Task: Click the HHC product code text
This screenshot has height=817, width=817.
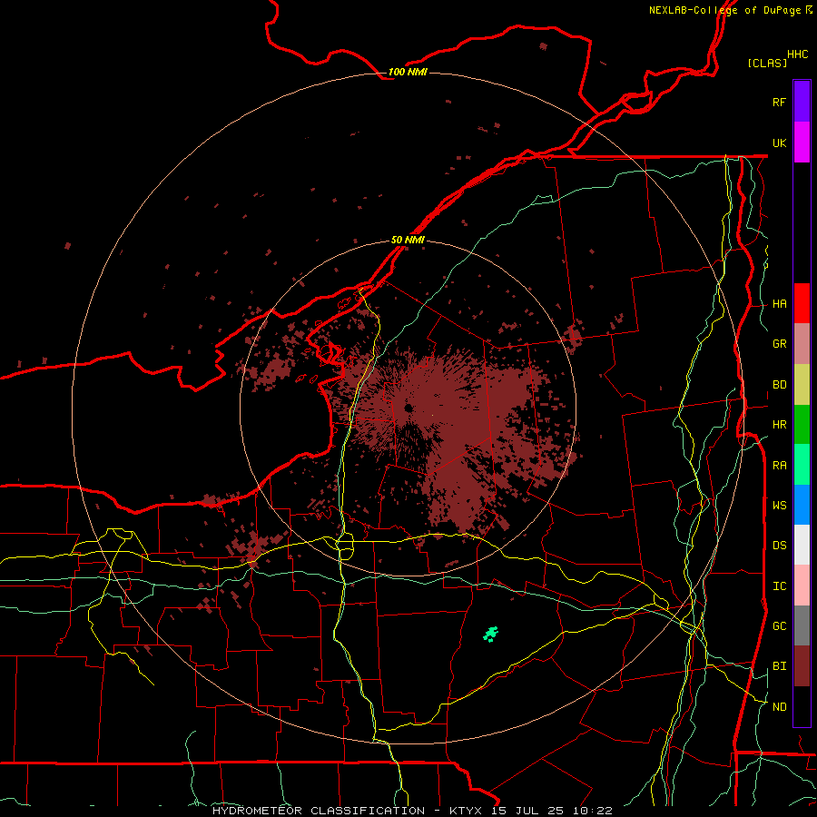Action: [x=798, y=54]
